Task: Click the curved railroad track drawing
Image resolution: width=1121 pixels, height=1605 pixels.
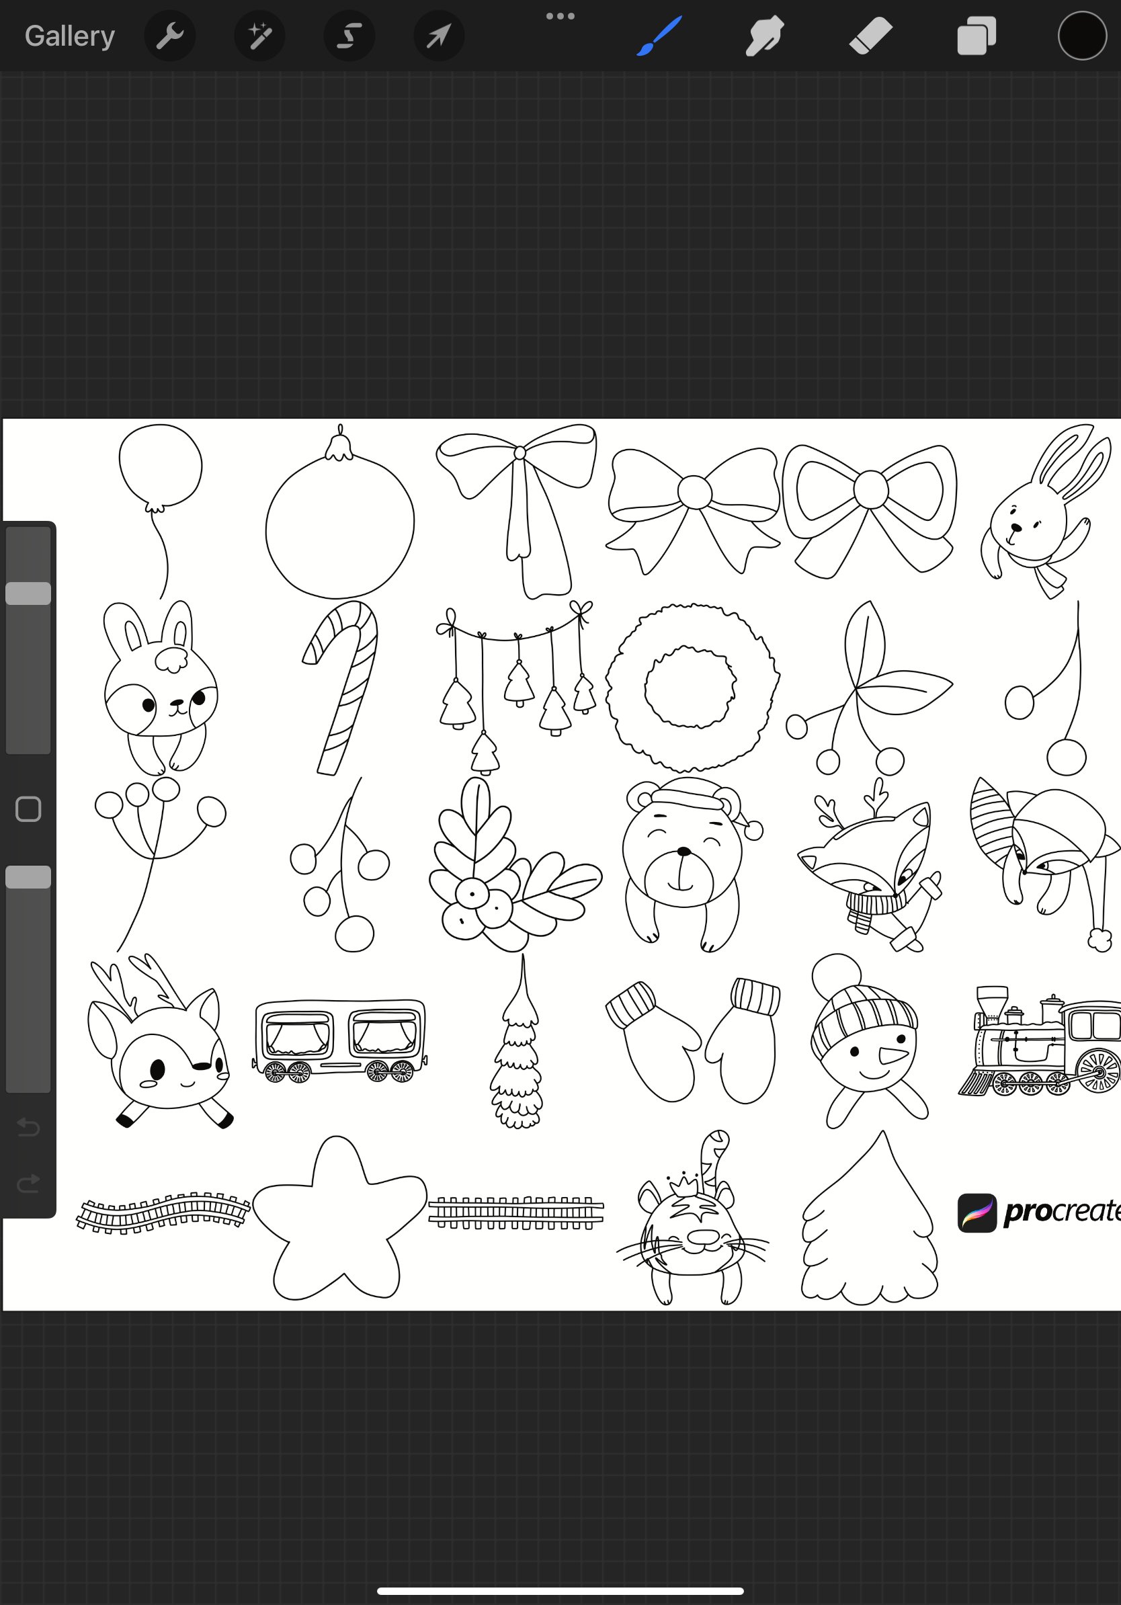Action: click(163, 1213)
